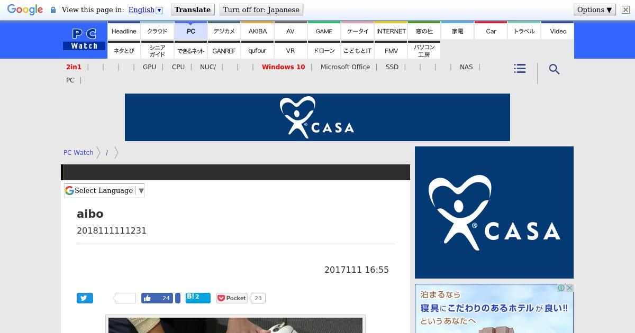Screen dimensions: 635x333
Task: Click the Facebook like thumbs-up button
Action: [157, 298]
